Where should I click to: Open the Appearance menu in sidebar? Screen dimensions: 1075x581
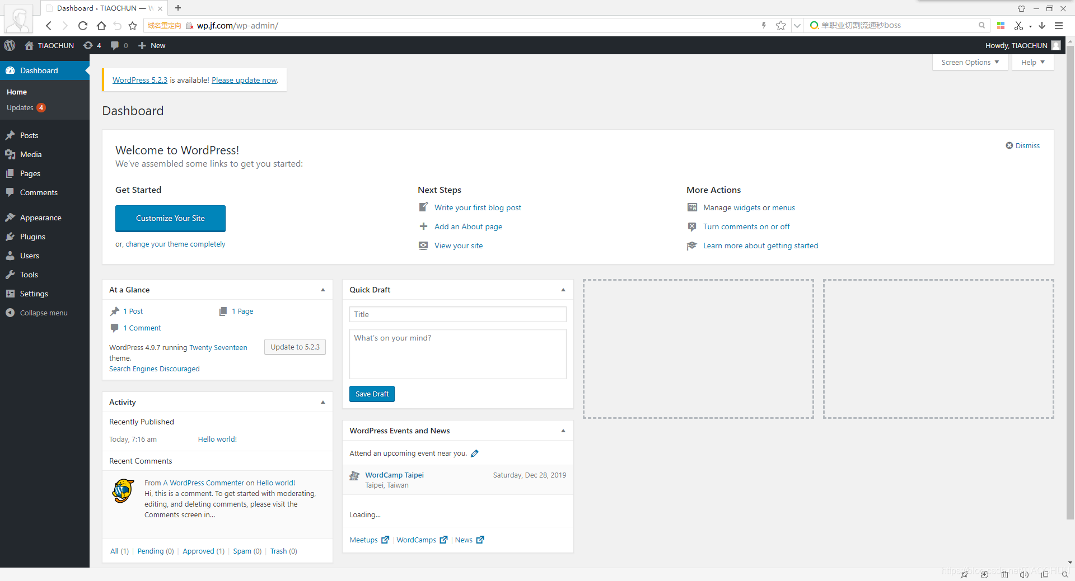pyautogui.click(x=45, y=218)
